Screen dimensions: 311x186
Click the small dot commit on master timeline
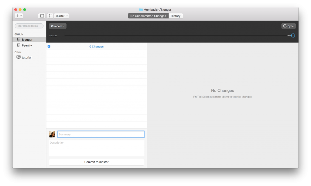288,36
